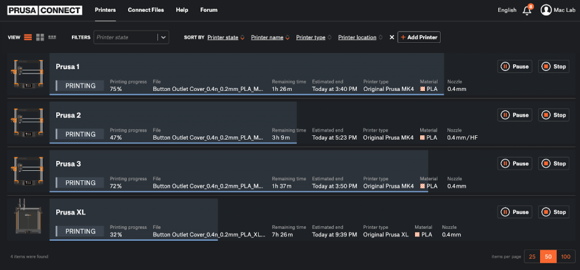The height and width of the screenshot is (270, 580).
Task: Go to the Forum menu item
Action: click(209, 10)
